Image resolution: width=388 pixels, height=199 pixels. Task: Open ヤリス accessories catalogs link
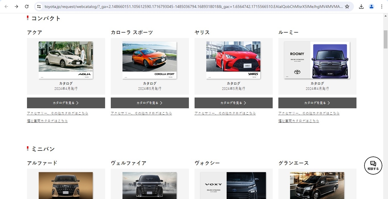pyautogui.click(x=225, y=113)
